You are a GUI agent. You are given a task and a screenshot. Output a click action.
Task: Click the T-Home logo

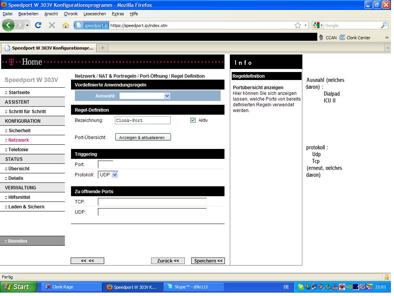[x=26, y=62]
